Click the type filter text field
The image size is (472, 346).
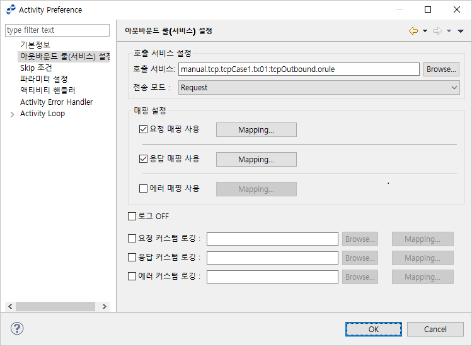[x=57, y=30]
